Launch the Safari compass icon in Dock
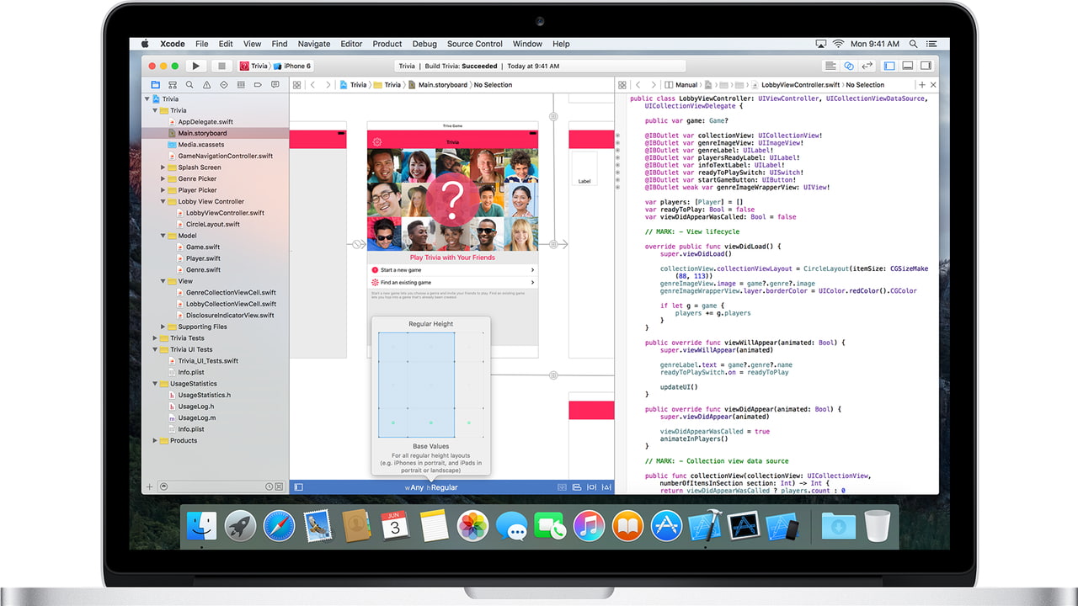This screenshot has height=606, width=1078. (x=278, y=526)
